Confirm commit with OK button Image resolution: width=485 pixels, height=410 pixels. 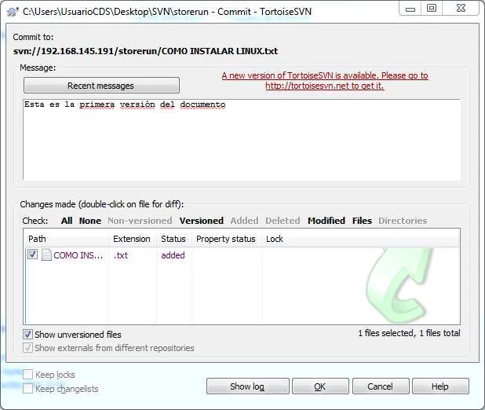320,386
